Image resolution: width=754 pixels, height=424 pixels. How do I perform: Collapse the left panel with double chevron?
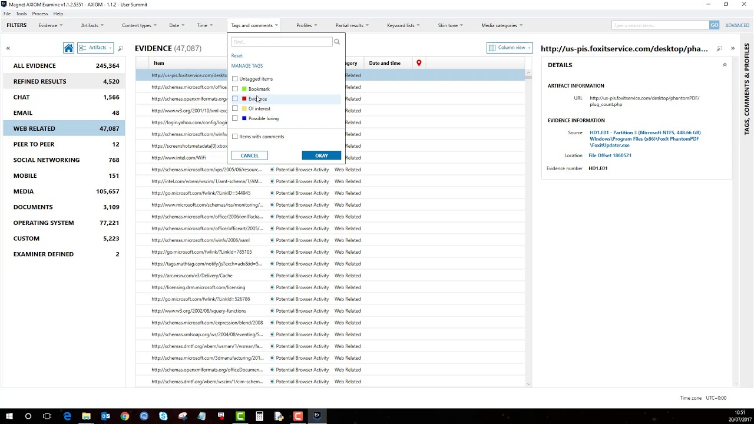point(8,48)
